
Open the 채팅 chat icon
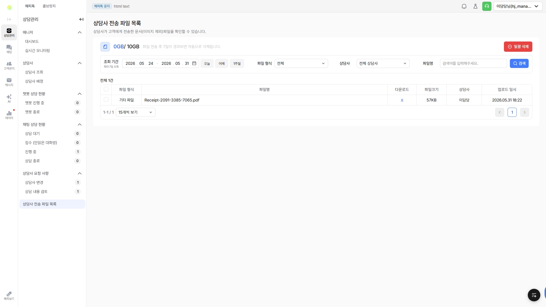[9, 49]
